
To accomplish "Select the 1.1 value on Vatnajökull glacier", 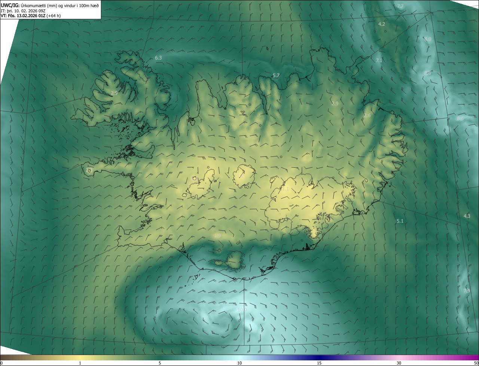I will pos(285,189).
